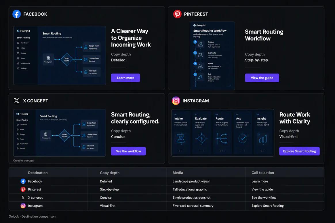Click the Pinterest icon in the Destination table row

[x=23, y=189]
